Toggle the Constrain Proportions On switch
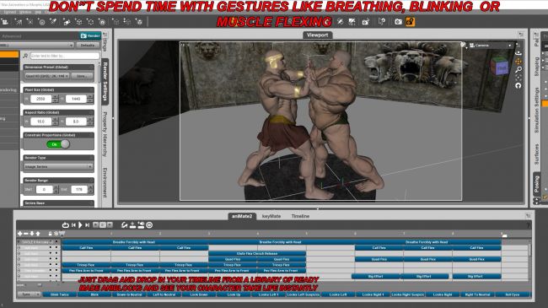This screenshot has height=308, width=548. coord(58,144)
